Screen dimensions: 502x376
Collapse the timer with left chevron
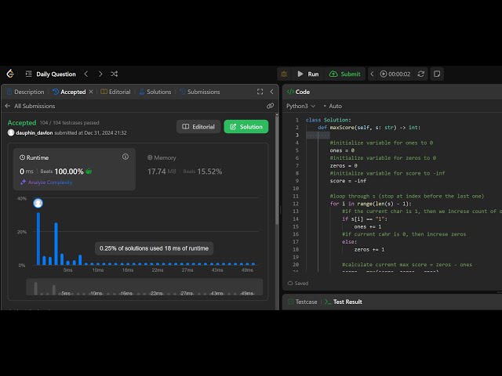[372, 74]
